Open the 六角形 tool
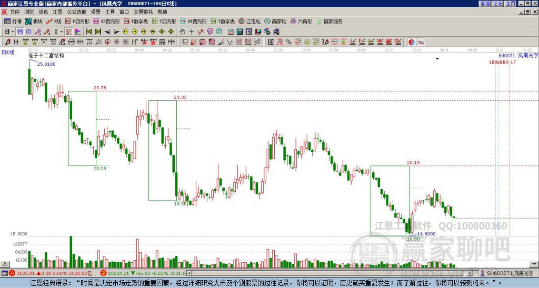Viewport: 539px width, 288px height. click(x=301, y=21)
